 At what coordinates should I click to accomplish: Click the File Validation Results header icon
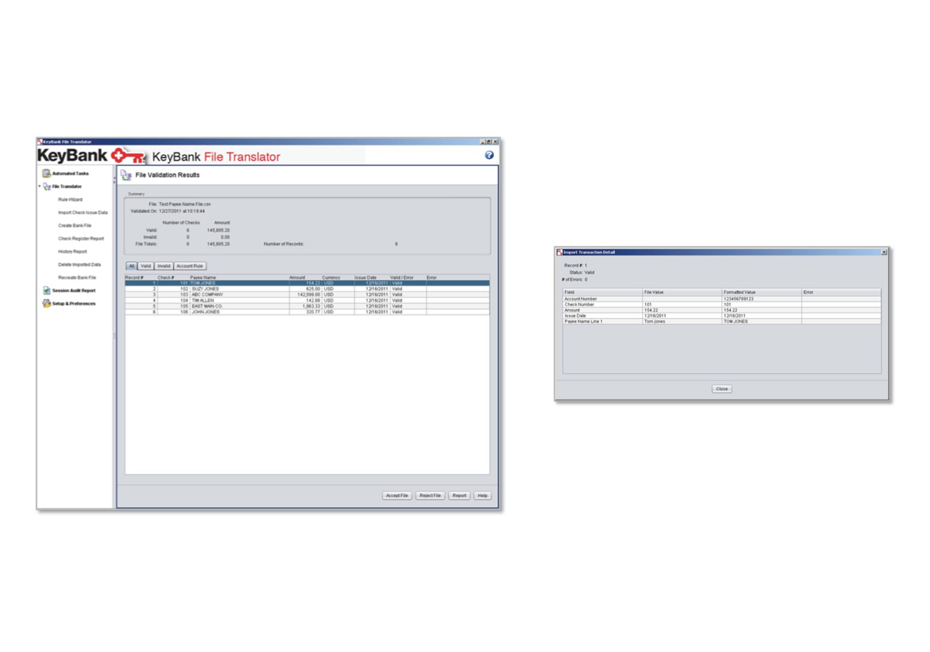126,175
